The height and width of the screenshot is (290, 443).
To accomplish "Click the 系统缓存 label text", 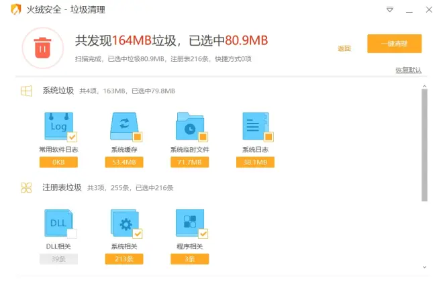I will 124,150.
